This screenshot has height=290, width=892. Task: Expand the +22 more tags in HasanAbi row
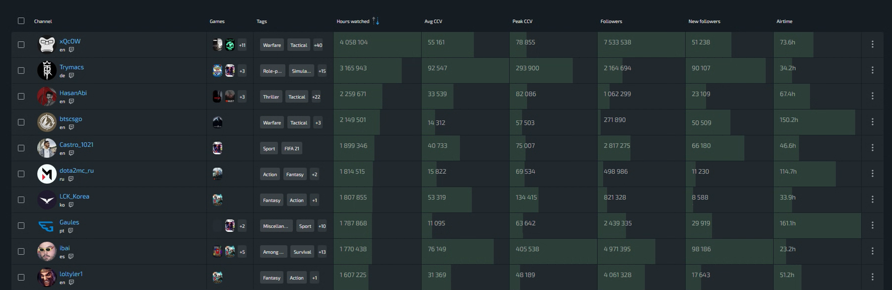[316, 96]
